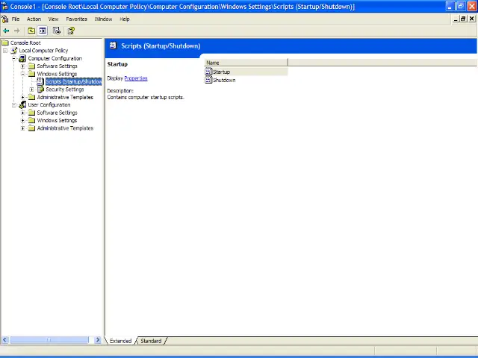Image resolution: width=478 pixels, height=358 pixels.
Task: Click the Export List toolbar icon
Action: coord(57,31)
